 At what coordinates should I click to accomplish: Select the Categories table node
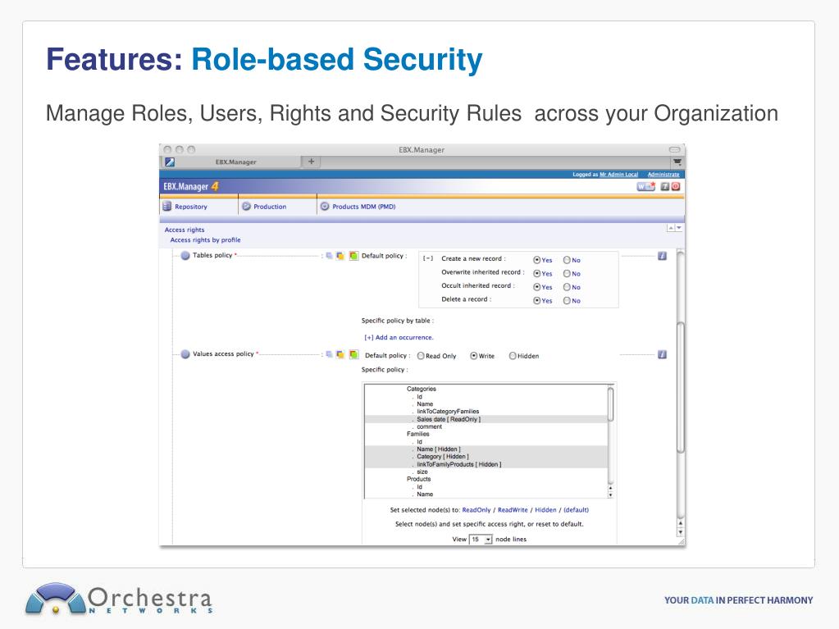pos(422,389)
